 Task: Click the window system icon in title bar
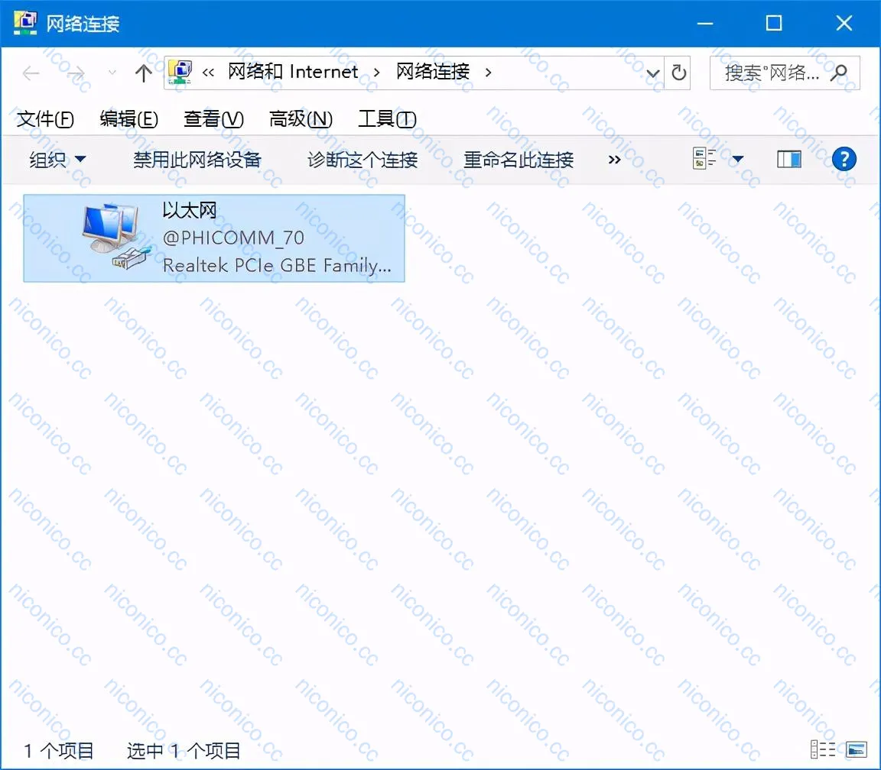[x=25, y=22]
